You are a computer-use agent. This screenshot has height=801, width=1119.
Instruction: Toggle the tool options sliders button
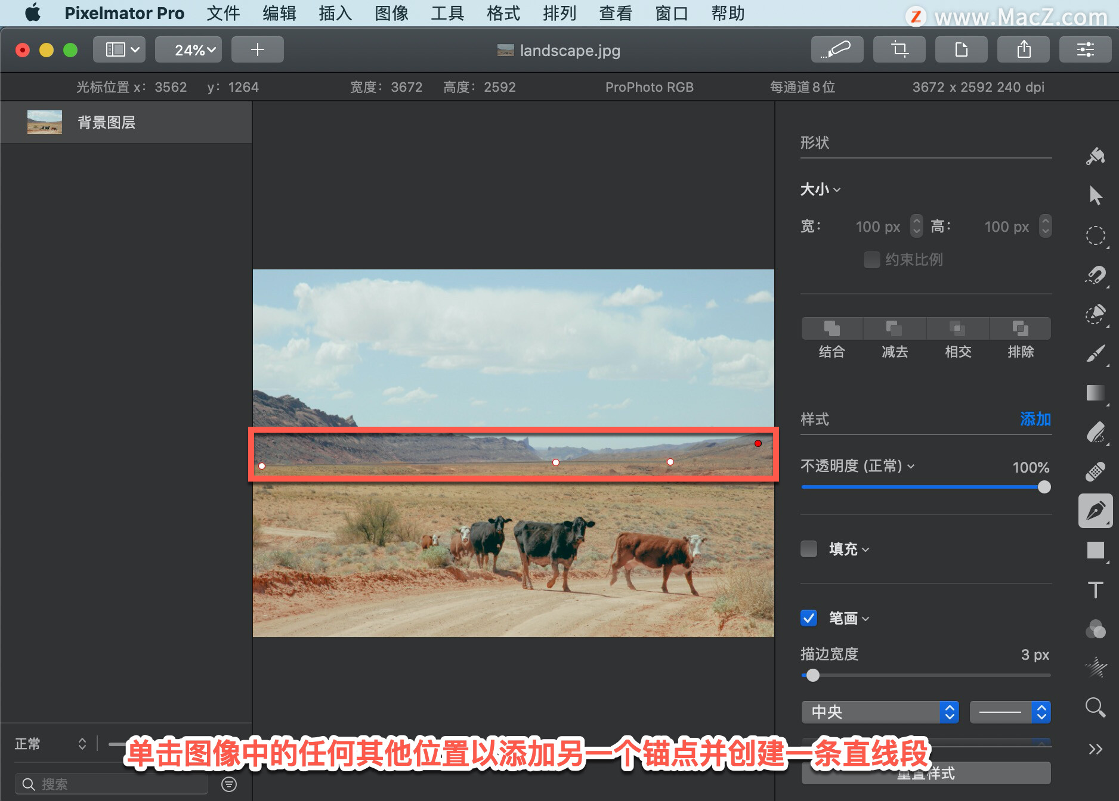point(1085,49)
